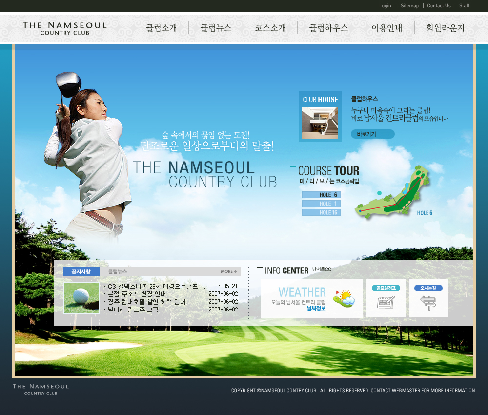Select HOLE 6 in Course Tour
488x415 pixels.
pyautogui.click(x=321, y=195)
